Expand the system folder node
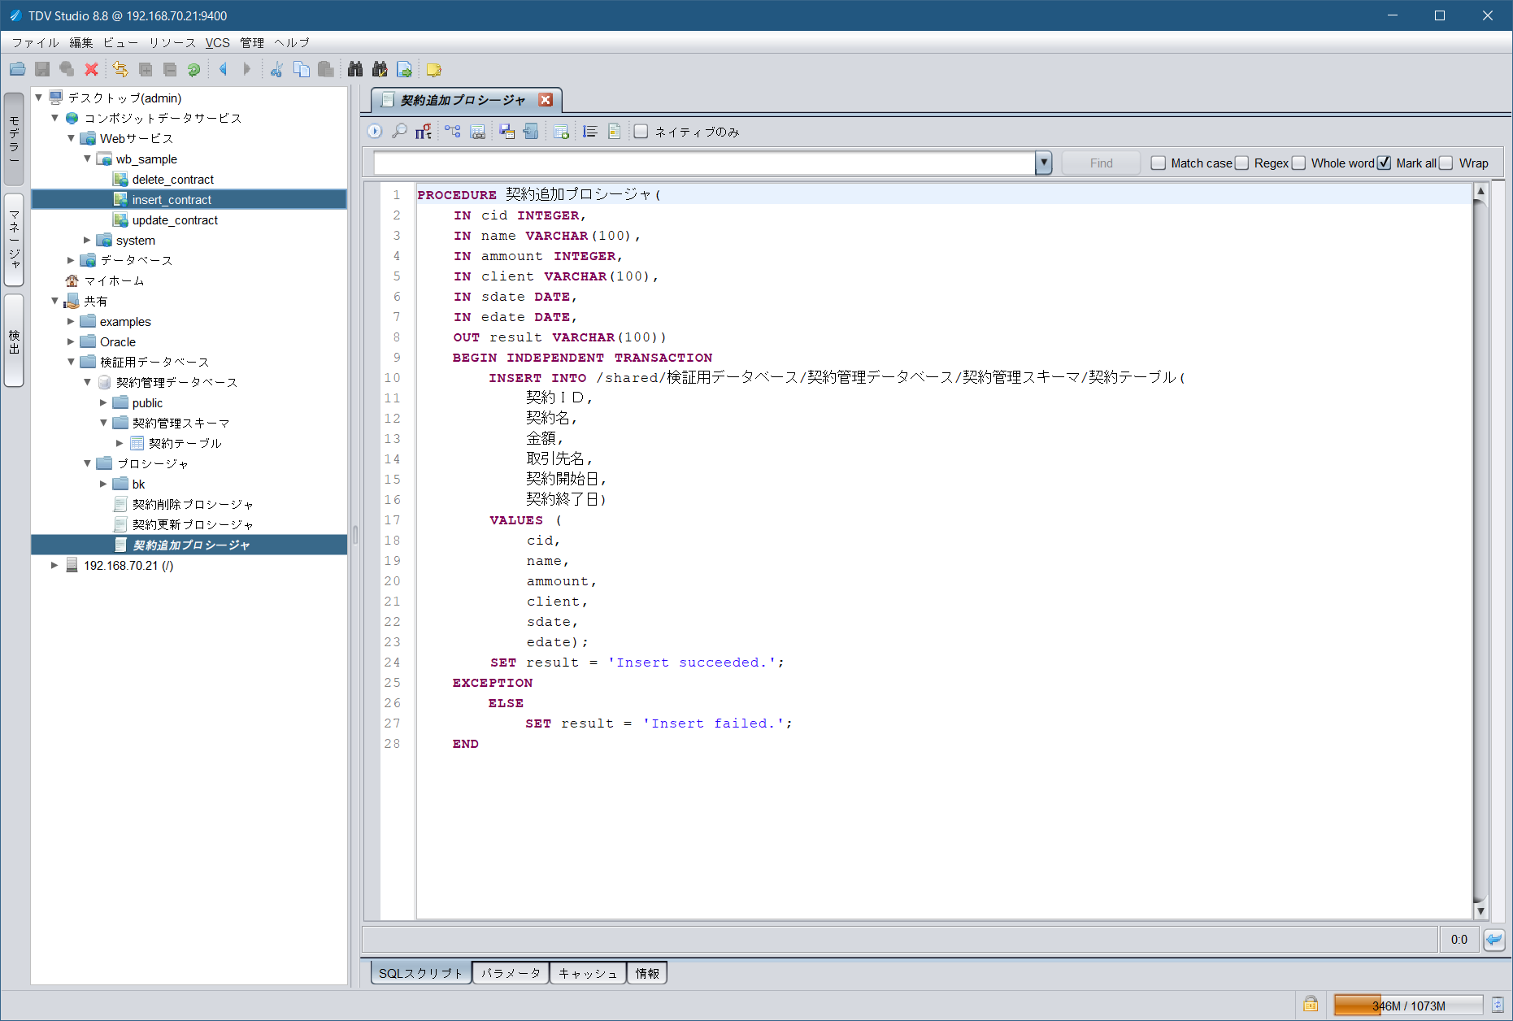This screenshot has height=1021, width=1513. click(87, 240)
